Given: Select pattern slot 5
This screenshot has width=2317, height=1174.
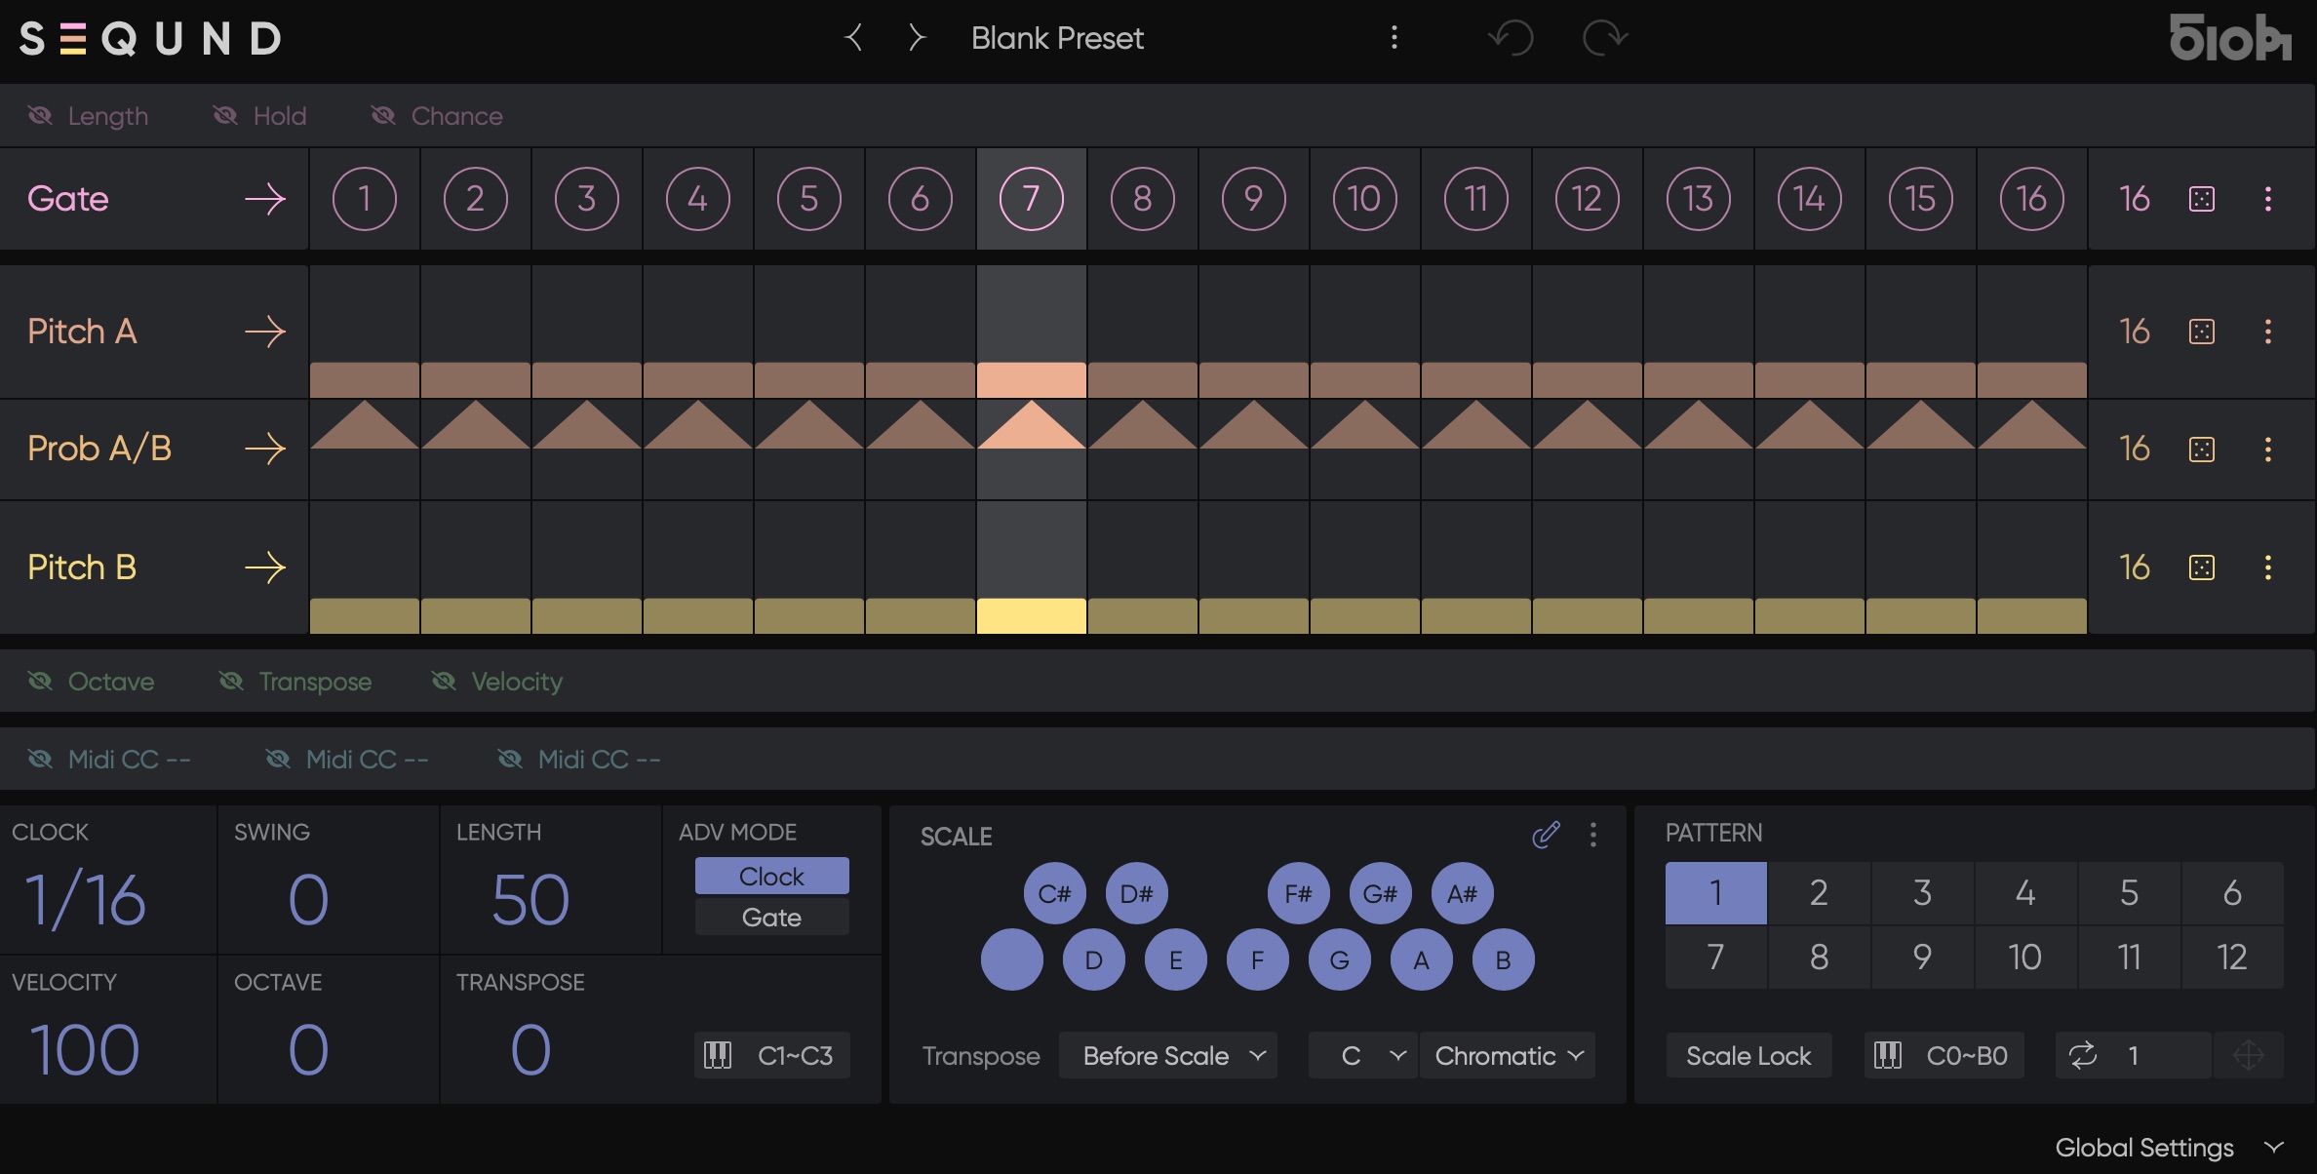Looking at the screenshot, I should point(2129,893).
